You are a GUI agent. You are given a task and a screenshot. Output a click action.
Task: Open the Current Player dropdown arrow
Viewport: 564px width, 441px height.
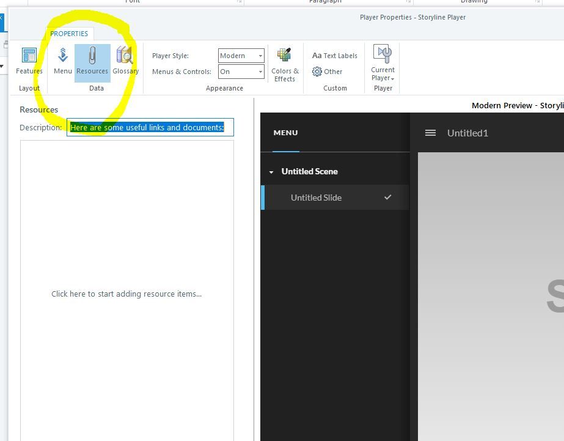392,78
